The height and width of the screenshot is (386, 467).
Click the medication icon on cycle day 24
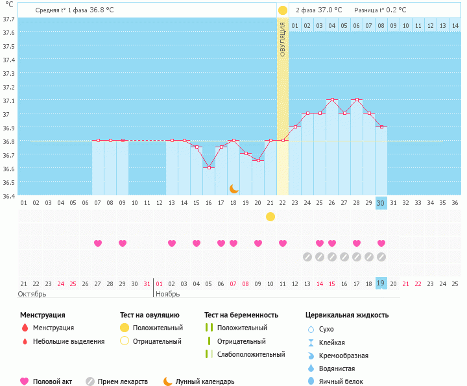tap(307, 257)
